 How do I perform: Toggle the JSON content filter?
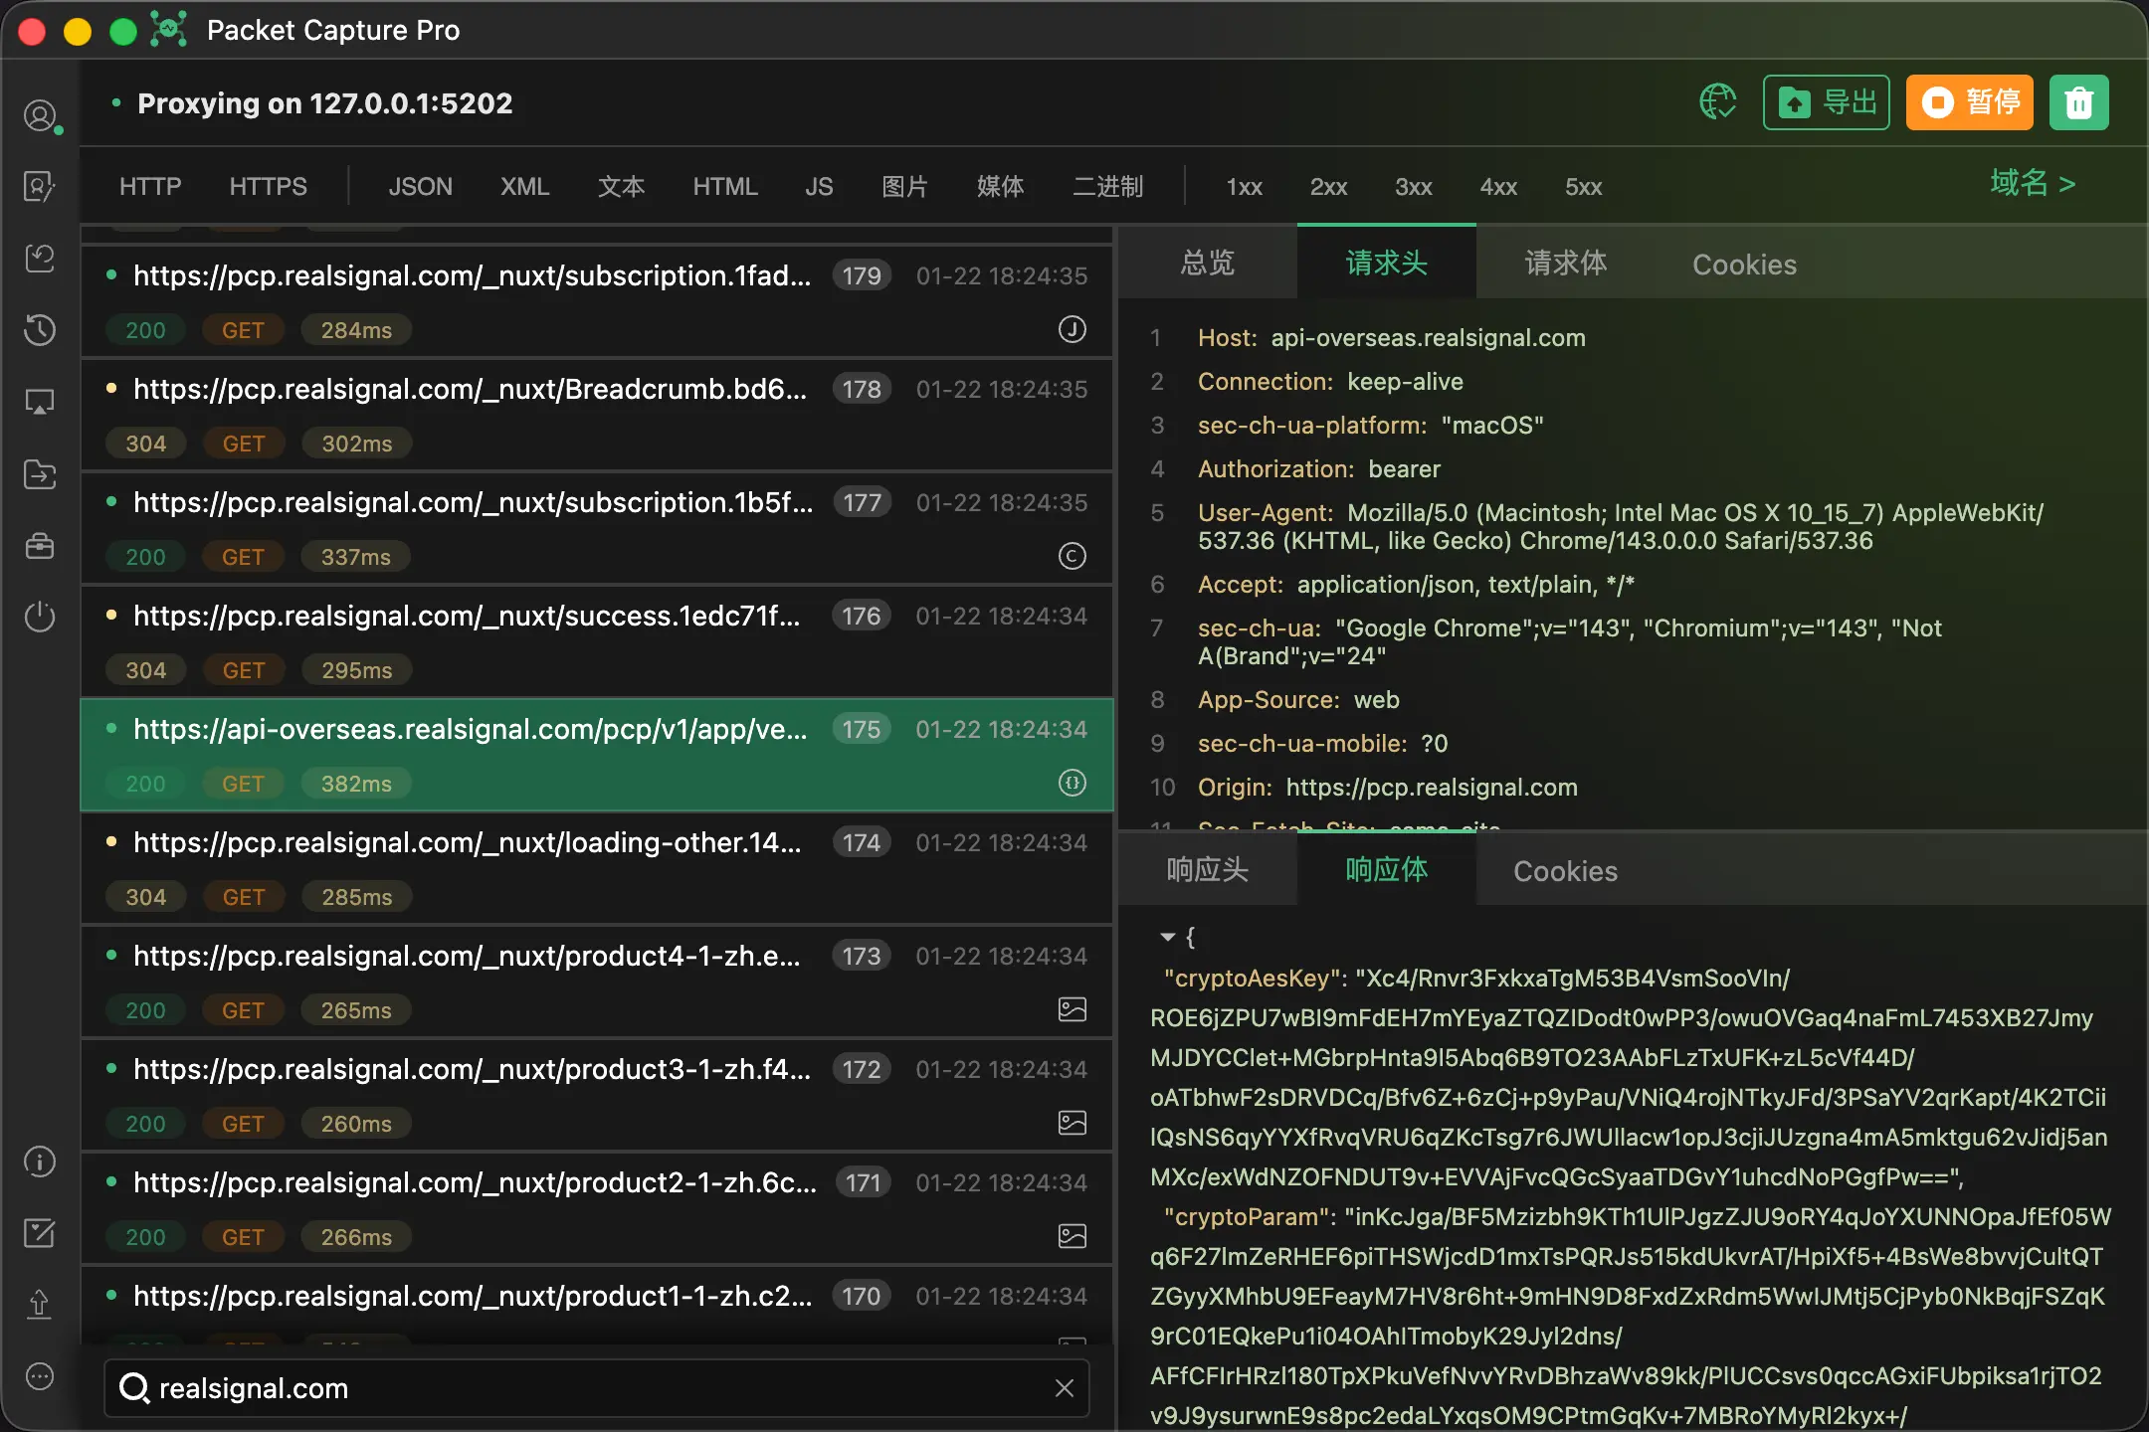pos(420,186)
